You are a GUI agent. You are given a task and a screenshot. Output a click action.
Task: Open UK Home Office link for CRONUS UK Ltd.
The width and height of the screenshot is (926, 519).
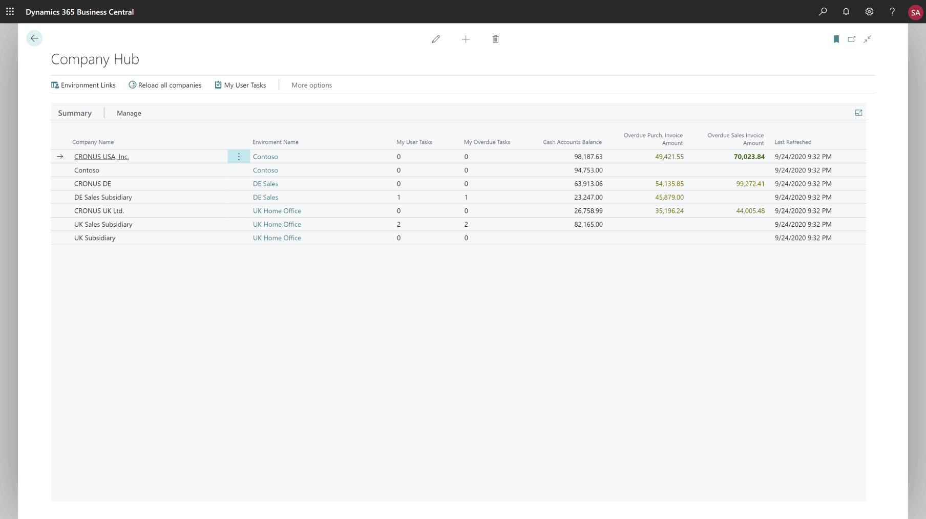pos(277,211)
